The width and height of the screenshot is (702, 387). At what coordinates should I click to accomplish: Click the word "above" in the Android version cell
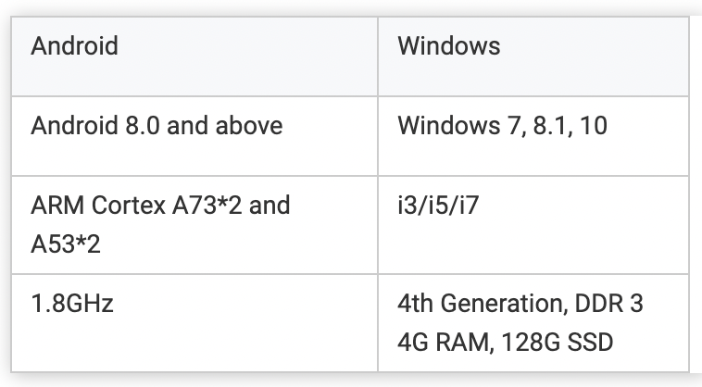(x=249, y=125)
